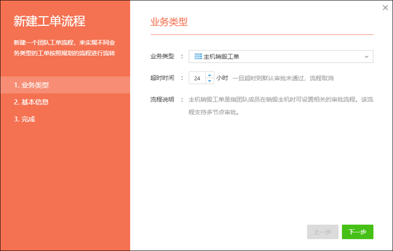Click the timeout value field showing 24

point(197,78)
